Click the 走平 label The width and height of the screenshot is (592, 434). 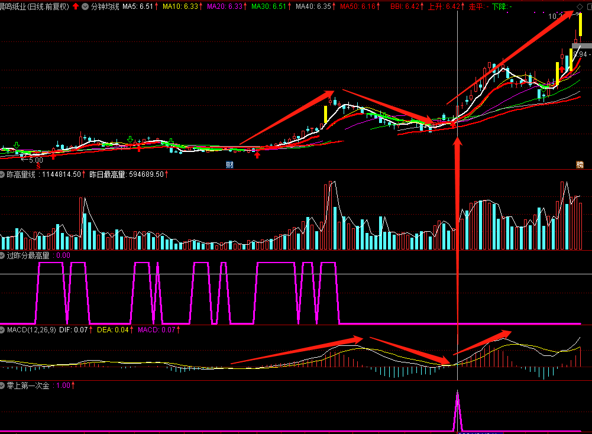[478, 7]
